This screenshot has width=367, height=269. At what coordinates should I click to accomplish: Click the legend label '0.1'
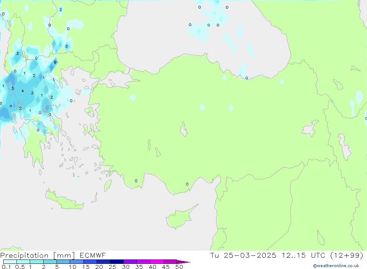tap(6, 267)
